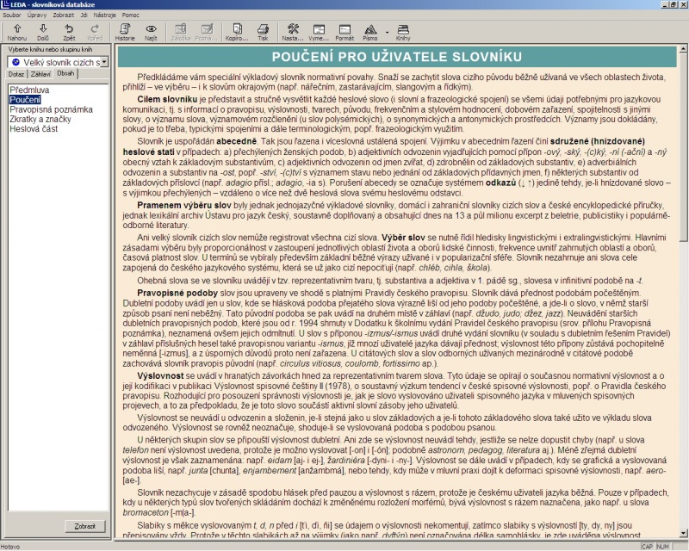Open the Nástroje menu
The height and width of the screenshot is (551, 689).
point(104,15)
